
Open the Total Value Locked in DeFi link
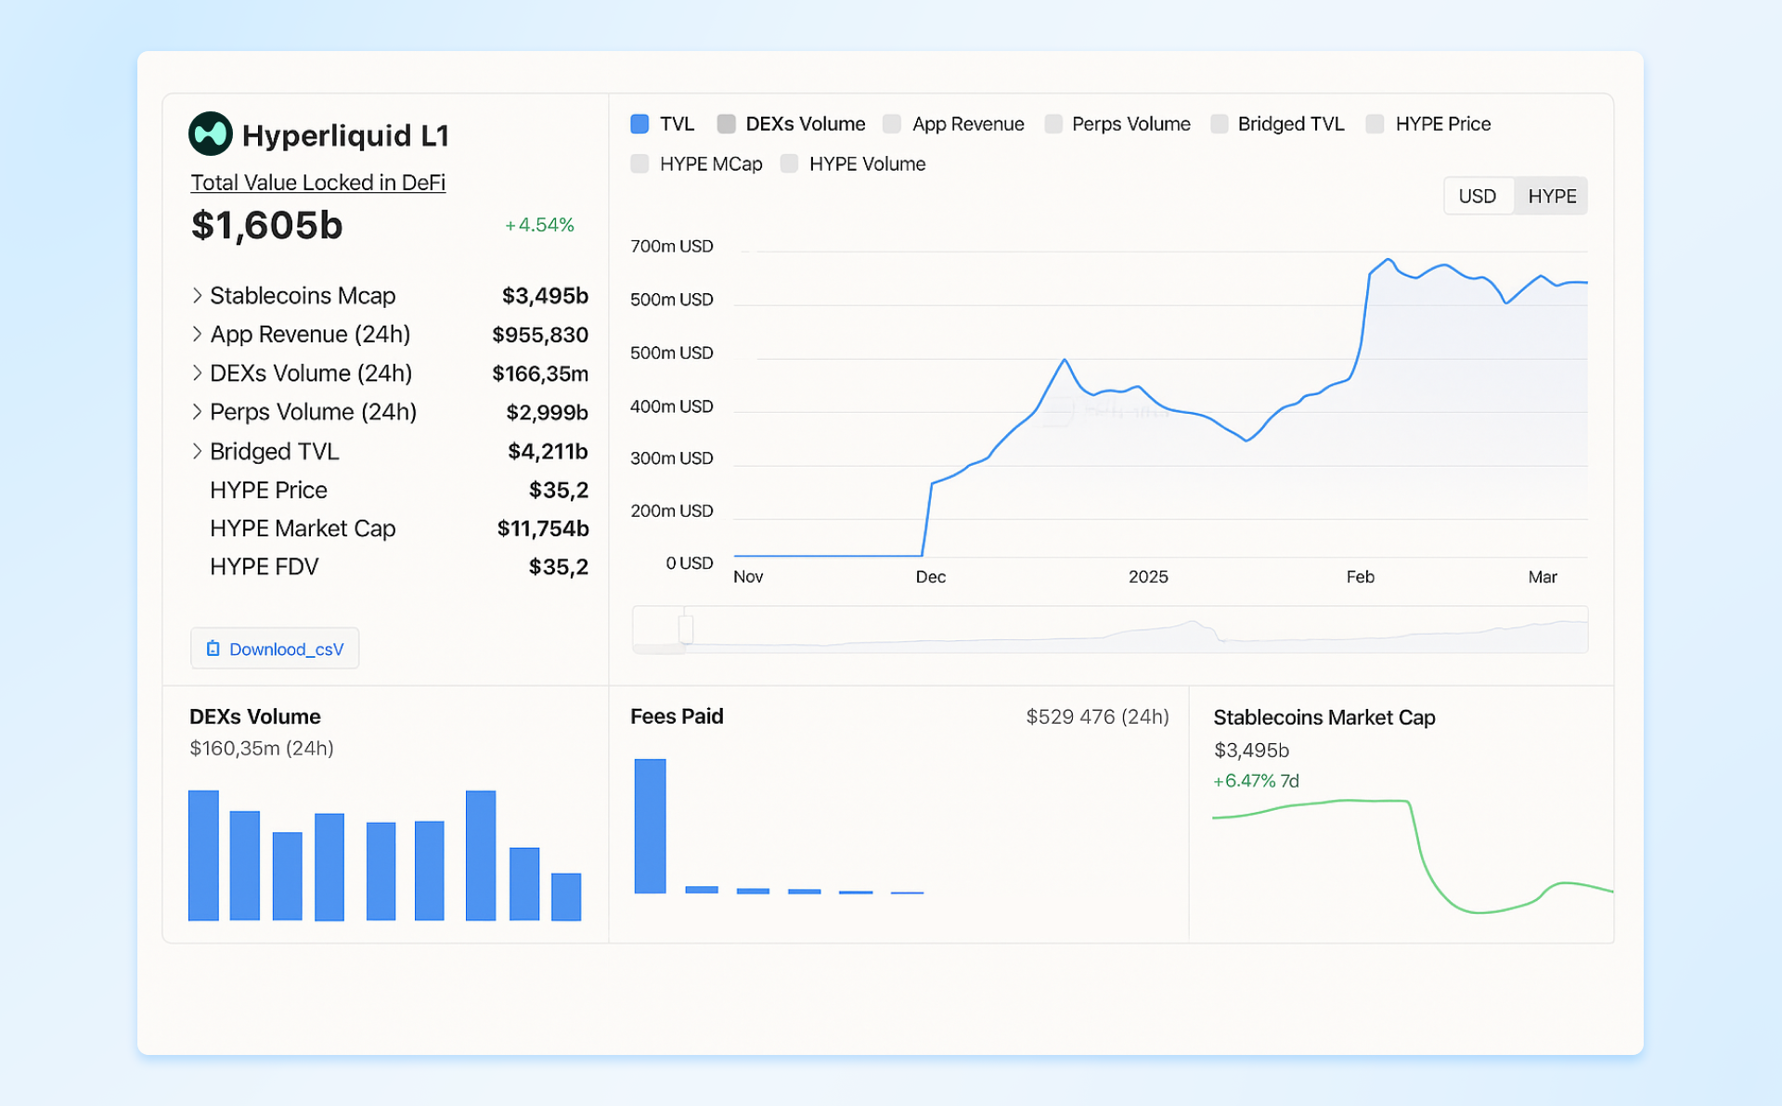(x=318, y=183)
